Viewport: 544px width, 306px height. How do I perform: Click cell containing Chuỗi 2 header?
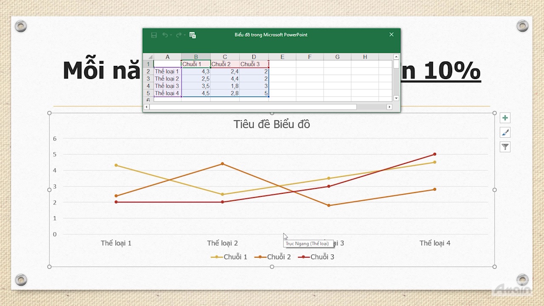[x=224, y=64]
